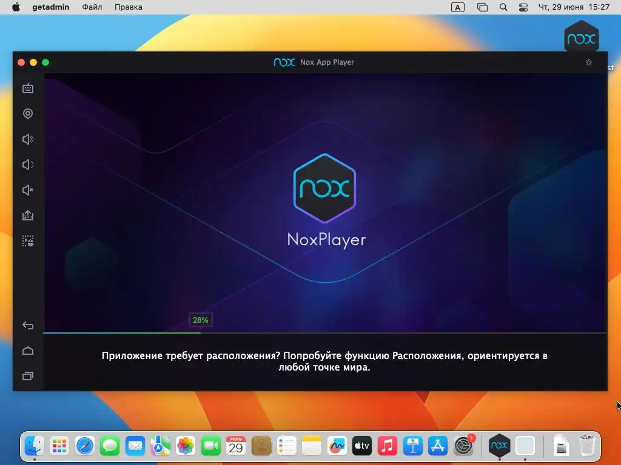Mute the emulator sound
Image resolution: width=621 pixels, height=465 pixels.
point(28,190)
